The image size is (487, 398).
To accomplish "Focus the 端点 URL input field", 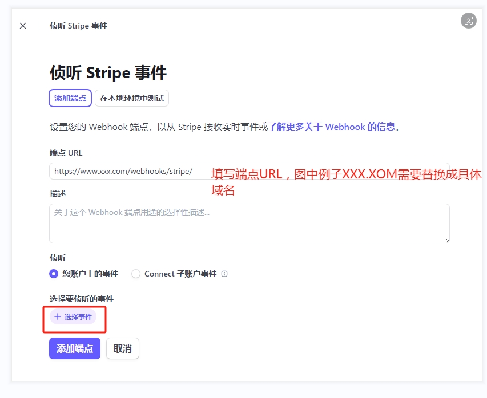I will tap(249, 171).
